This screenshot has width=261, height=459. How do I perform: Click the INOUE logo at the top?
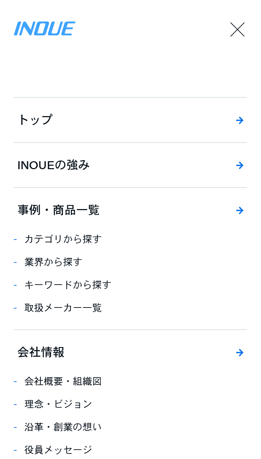click(44, 29)
